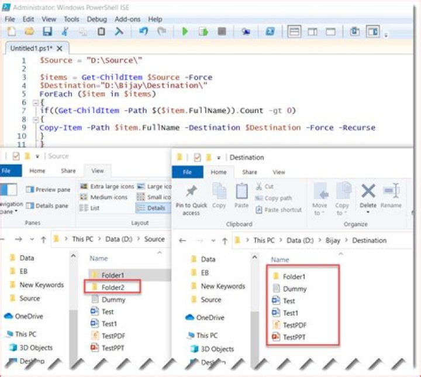Open the Help menu in PowerShell ISE
This screenshot has height=377, width=421.
click(x=155, y=19)
